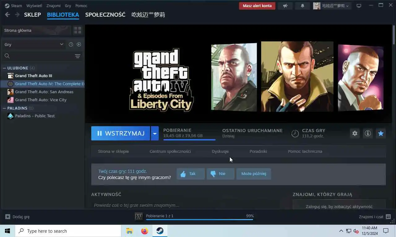Screen dimensions: 396x237
Task: Go to SPOŁECZNOŚĆ tab
Action: pyautogui.click(x=105, y=15)
